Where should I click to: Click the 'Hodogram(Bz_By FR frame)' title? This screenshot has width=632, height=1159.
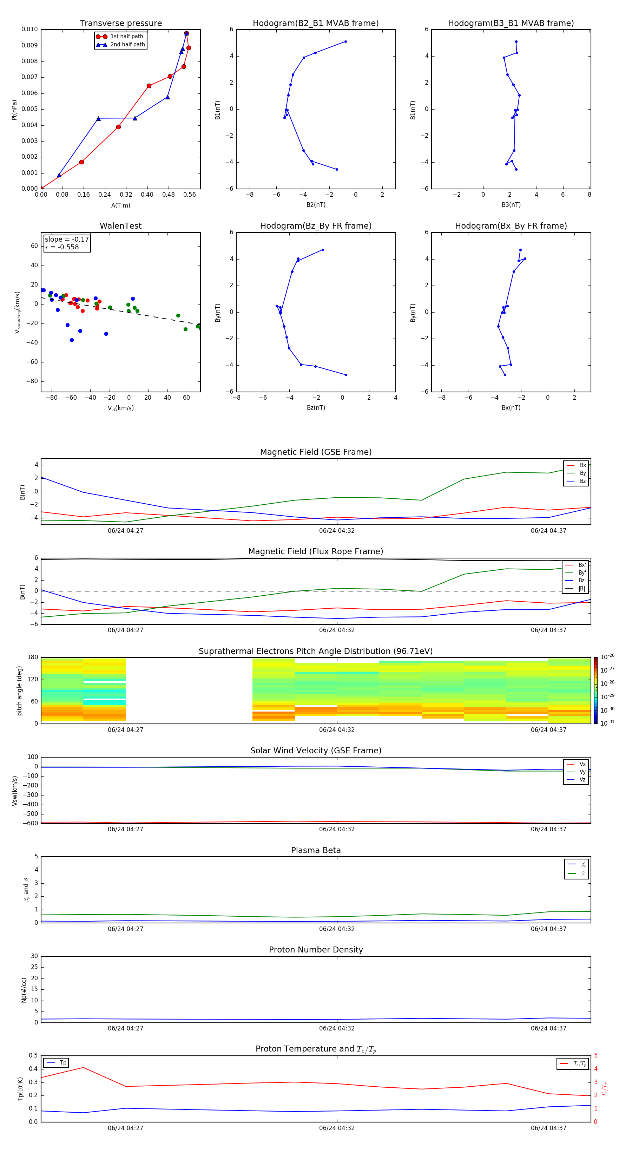pos(316,226)
